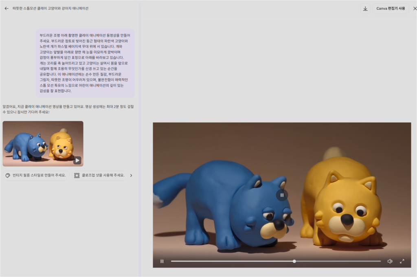
Task: Close the video preview panel
Action: 415,9
